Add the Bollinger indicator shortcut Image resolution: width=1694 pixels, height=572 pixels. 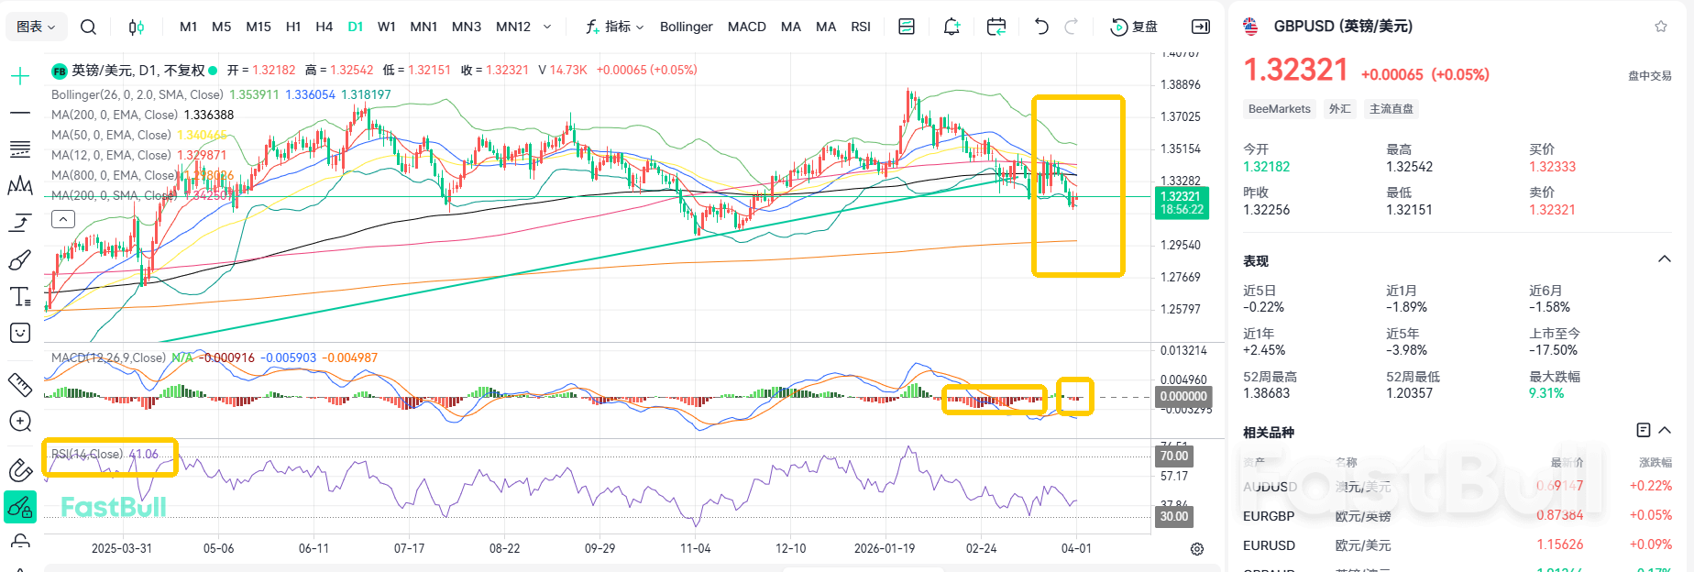pyautogui.click(x=686, y=27)
